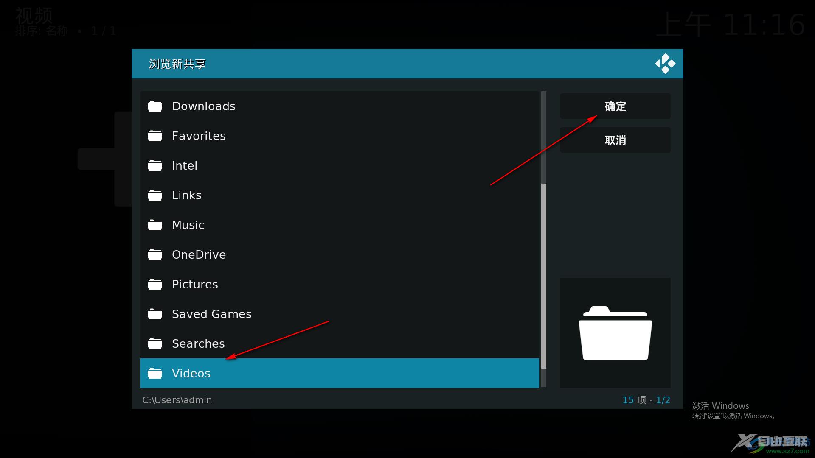Click 确定 to confirm selection
Viewport: 815px width, 458px height.
(x=615, y=106)
